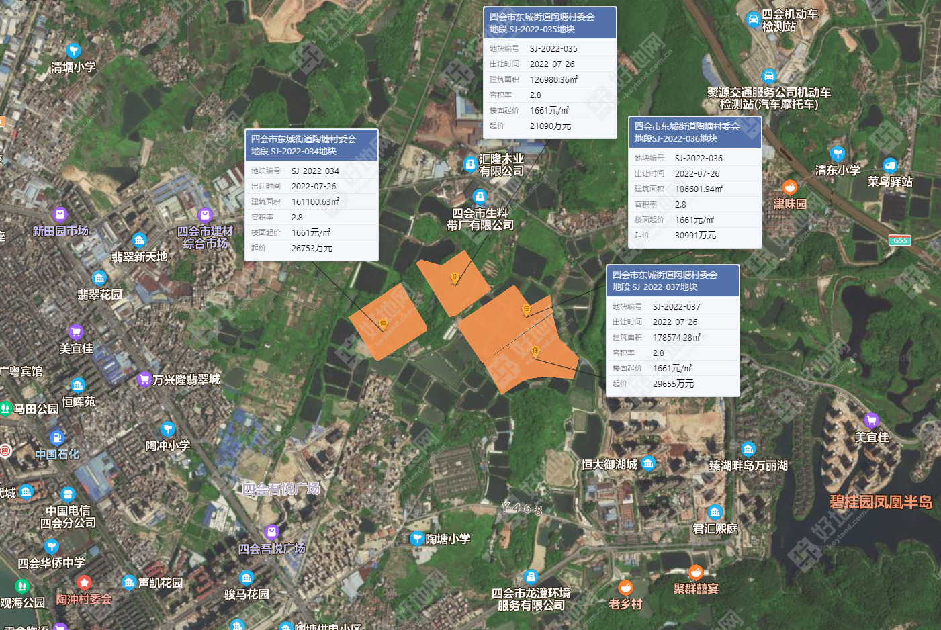The height and width of the screenshot is (630, 941).
Task: Click the 观海公园 park marker icon
Action: [22, 586]
